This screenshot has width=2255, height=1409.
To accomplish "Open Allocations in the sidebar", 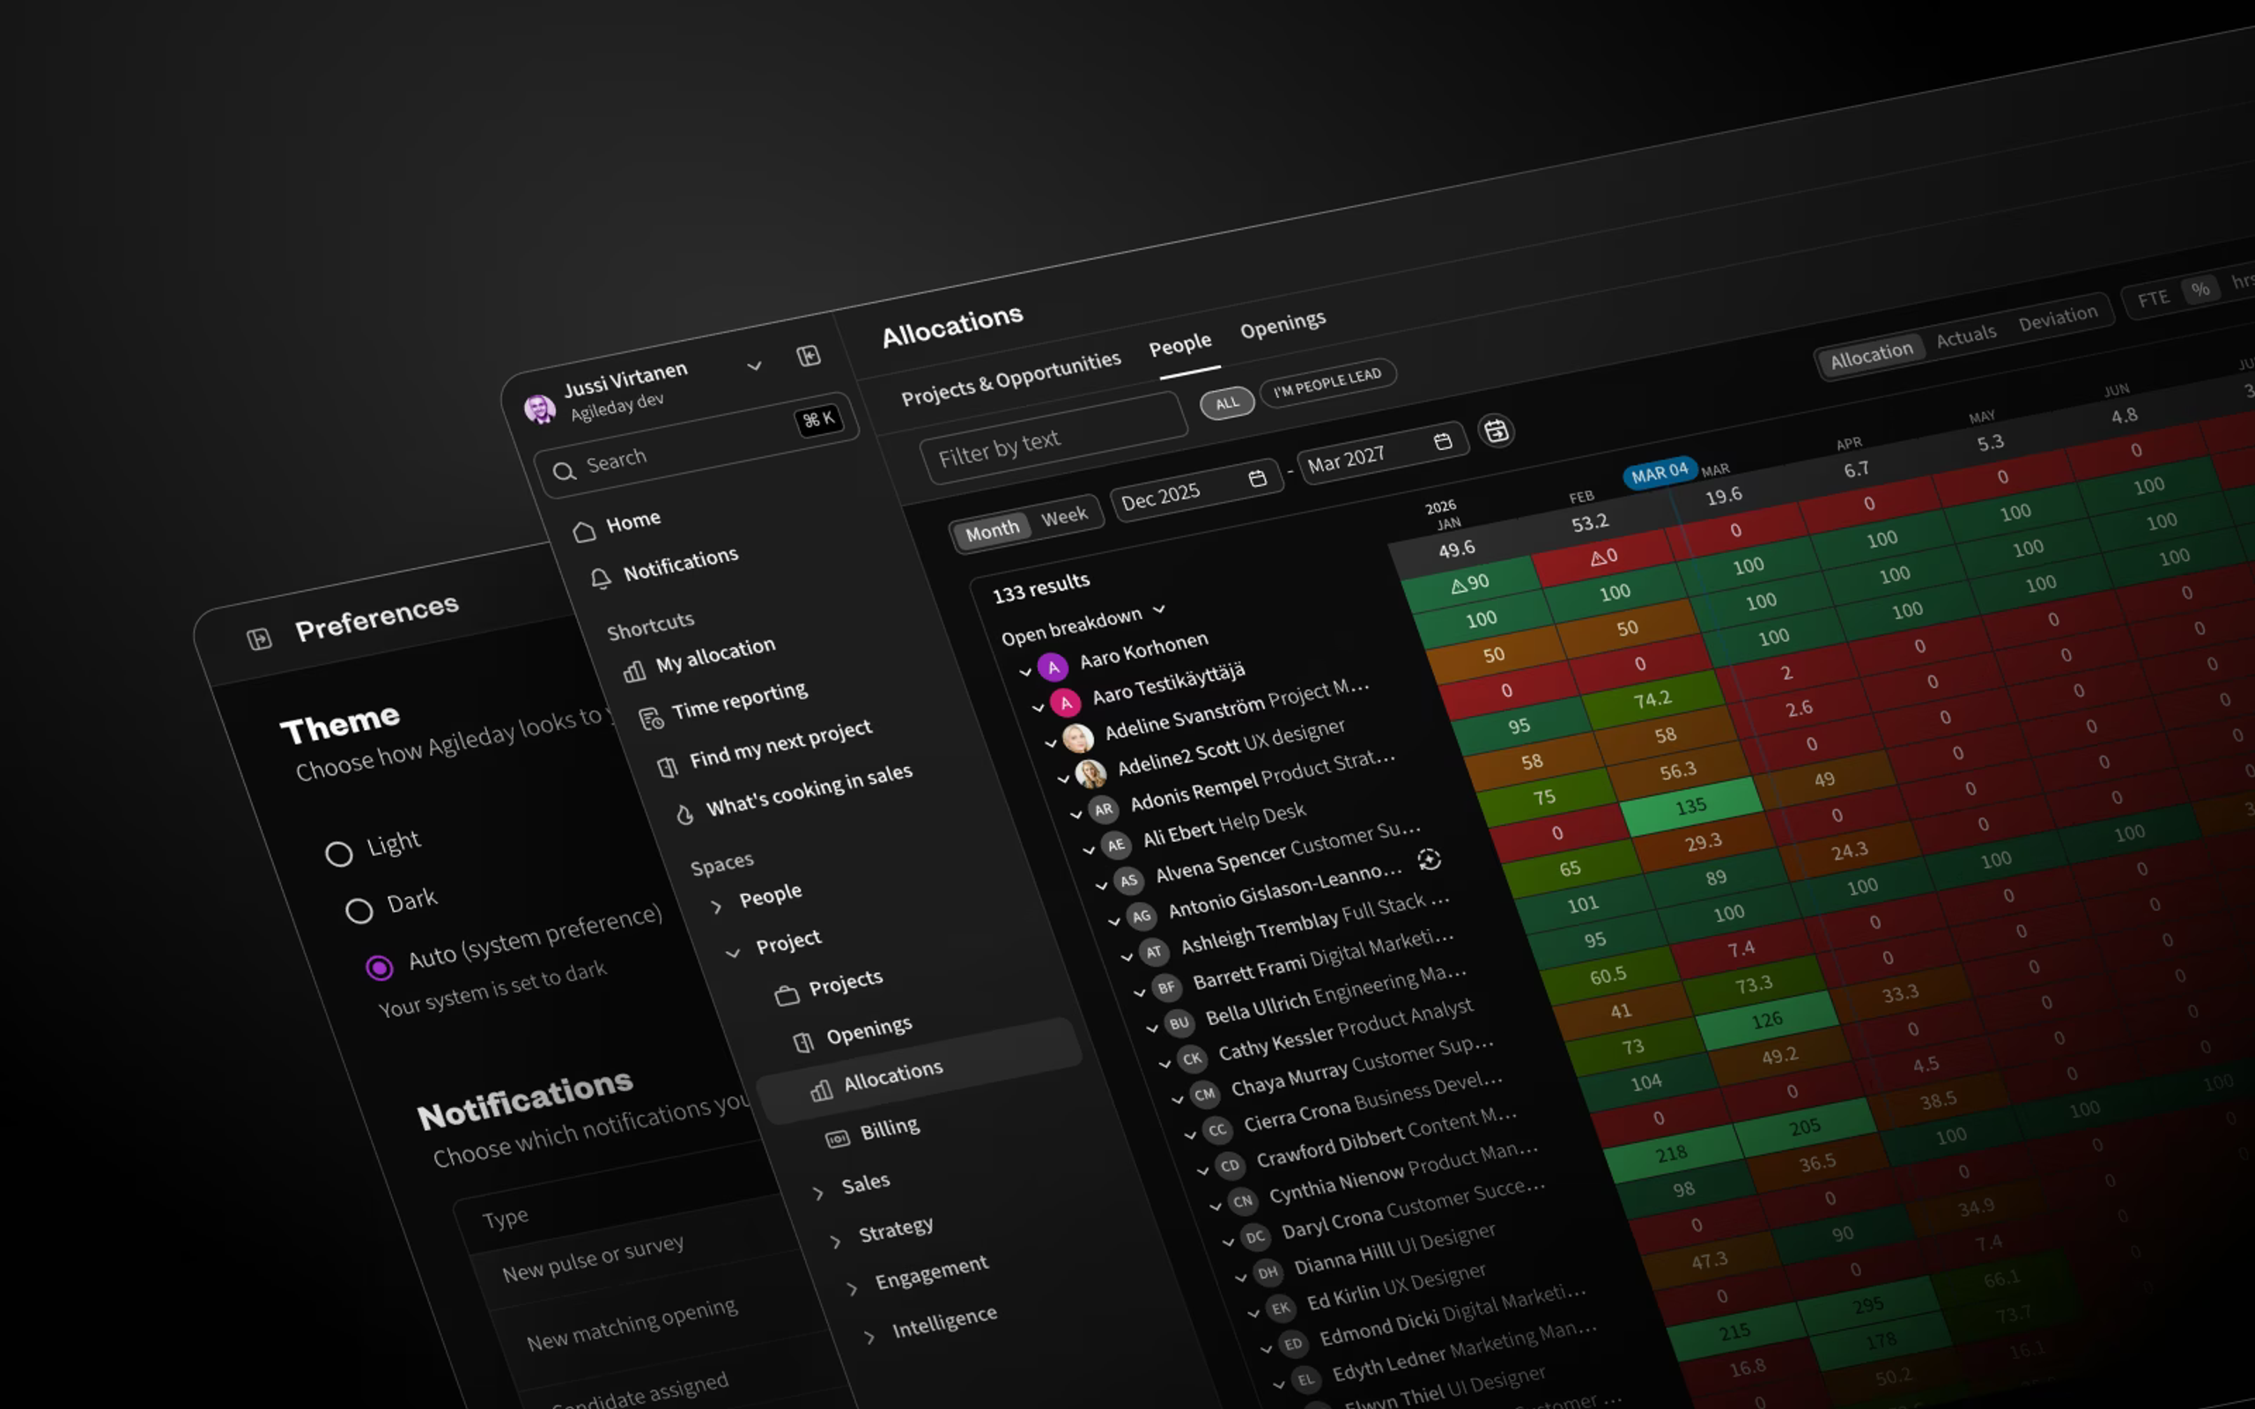I will [x=919, y=1071].
